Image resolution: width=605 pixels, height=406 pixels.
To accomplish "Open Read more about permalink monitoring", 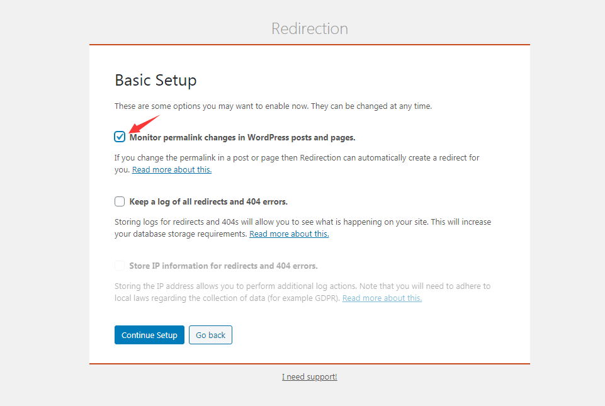I will pos(171,169).
